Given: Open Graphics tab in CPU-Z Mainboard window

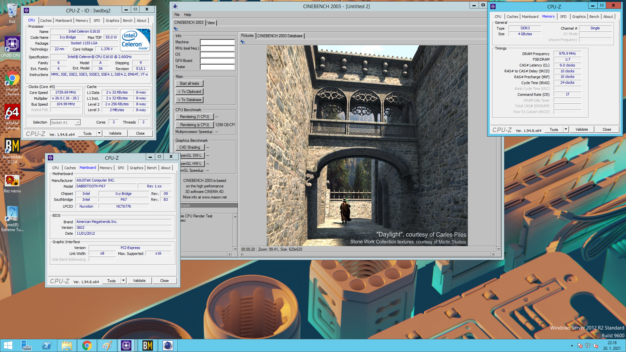Looking at the screenshot, I should pos(136,168).
